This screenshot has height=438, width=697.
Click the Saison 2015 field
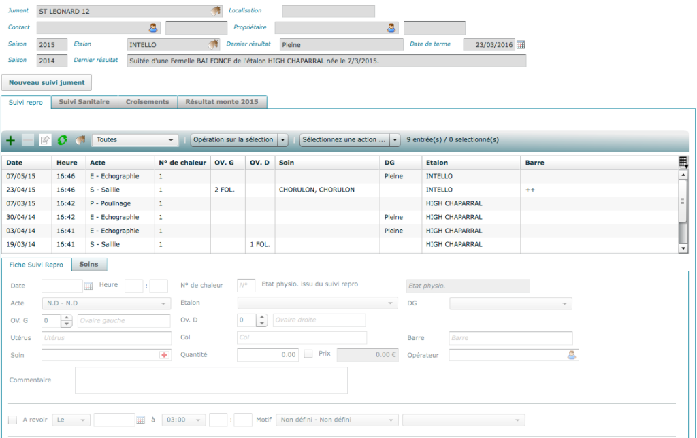tap(52, 45)
